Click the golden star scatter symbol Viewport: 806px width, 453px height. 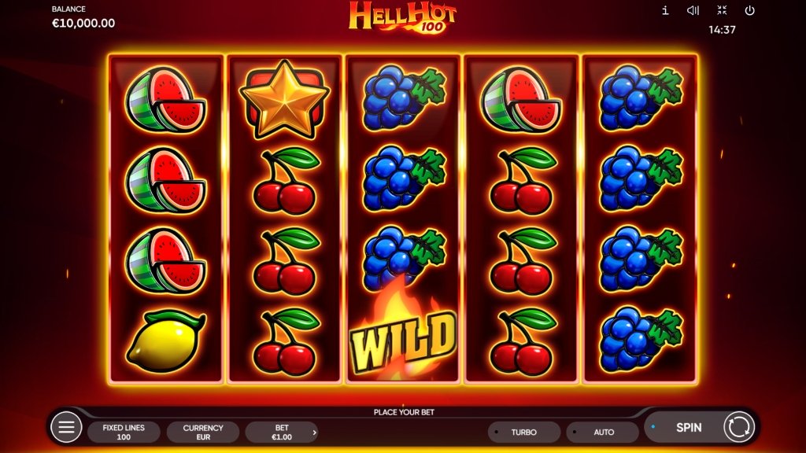(x=284, y=99)
